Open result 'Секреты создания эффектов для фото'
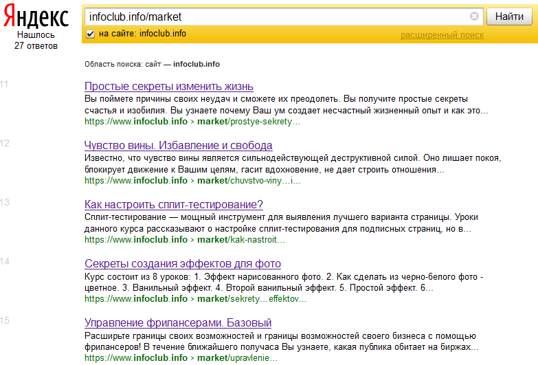The image size is (538, 365). click(x=183, y=263)
